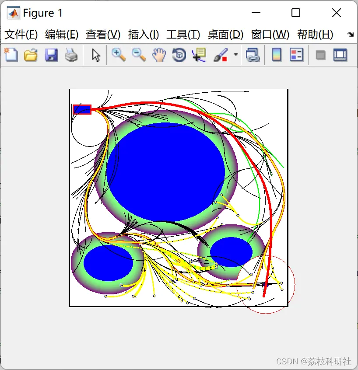Activate the Zoom Out magnifier tool
The width and height of the screenshot is (358, 370).
click(x=138, y=55)
